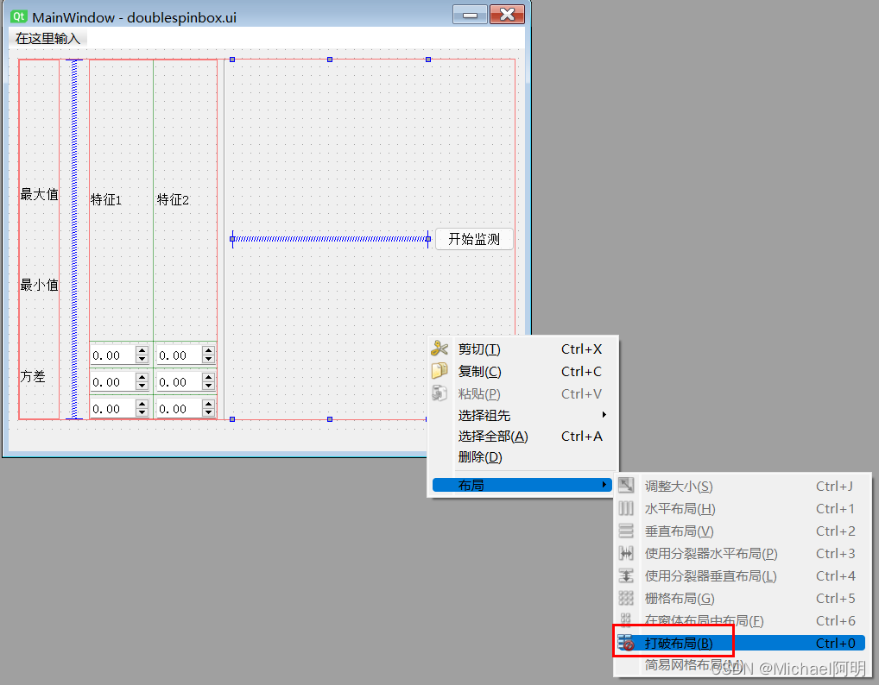Click the 开始监测 button
879x685 pixels.
pyautogui.click(x=474, y=239)
